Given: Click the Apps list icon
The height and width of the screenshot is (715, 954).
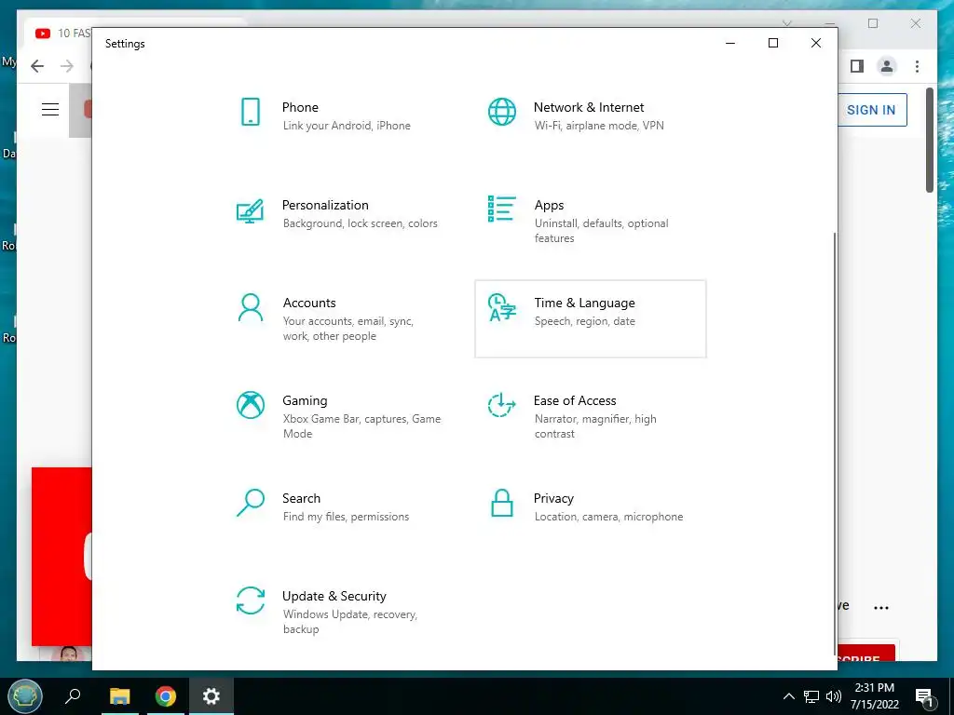Looking at the screenshot, I should click(x=502, y=209).
